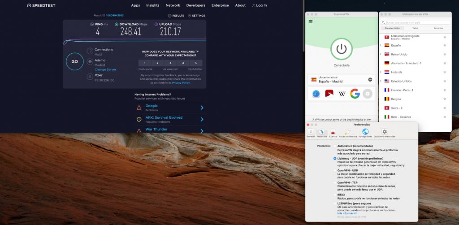Rate network availability 5 Much better

pos(195,63)
